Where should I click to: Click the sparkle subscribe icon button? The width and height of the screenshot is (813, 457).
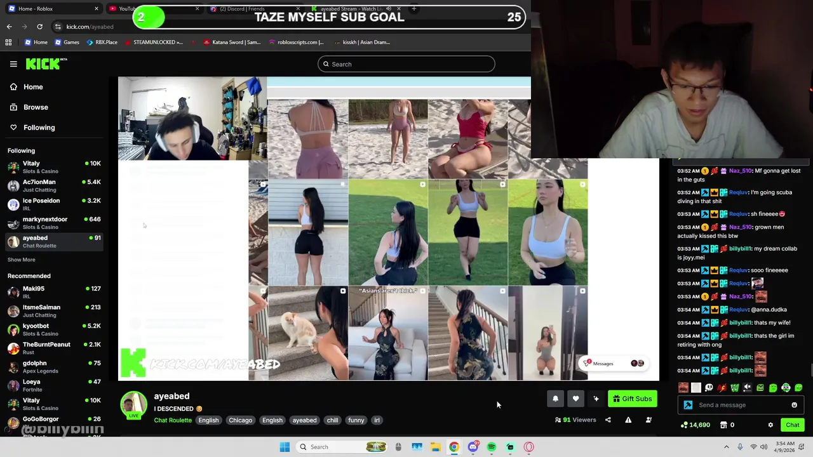coord(596,399)
